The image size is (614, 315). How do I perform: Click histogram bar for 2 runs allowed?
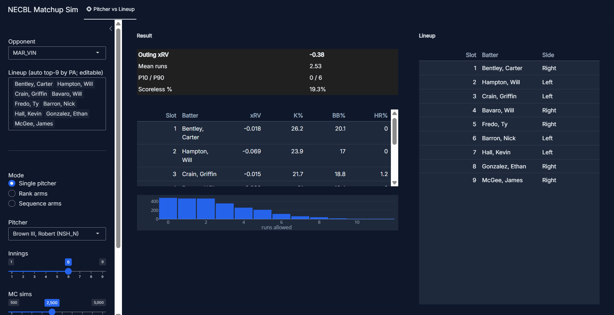(x=206, y=209)
